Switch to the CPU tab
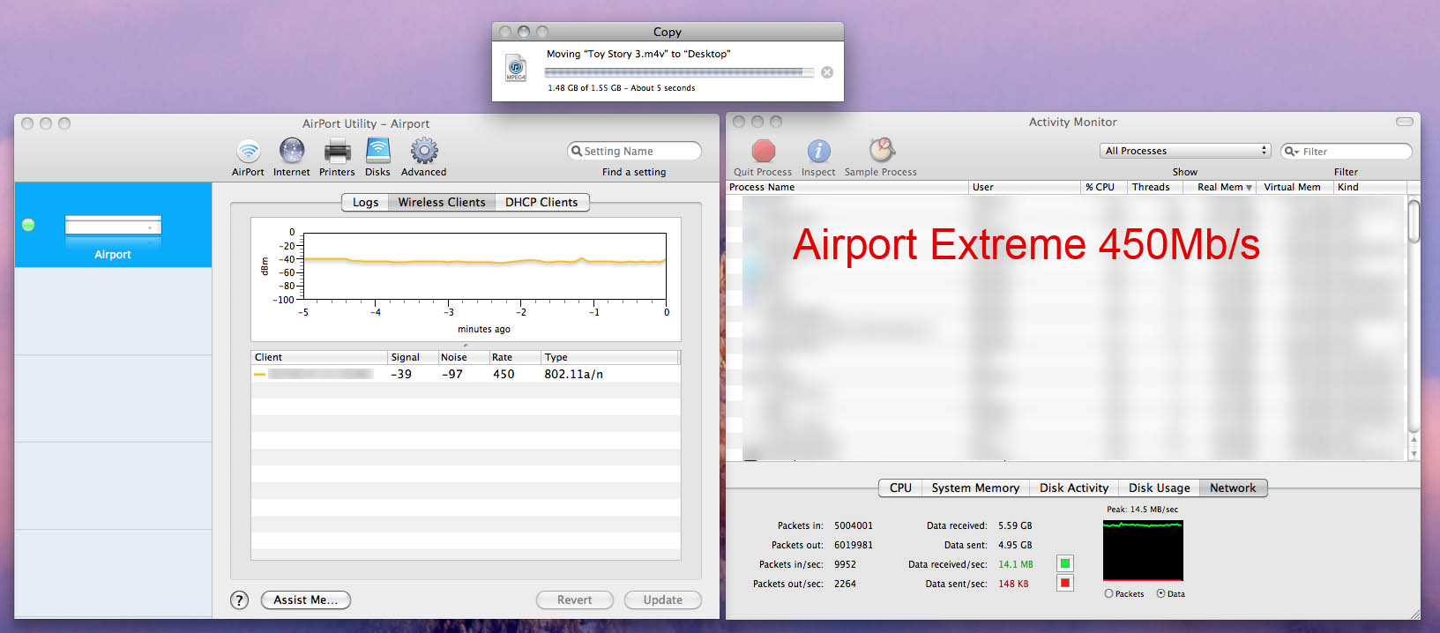Image resolution: width=1440 pixels, height=633 pixels. [x=900, y=488]
